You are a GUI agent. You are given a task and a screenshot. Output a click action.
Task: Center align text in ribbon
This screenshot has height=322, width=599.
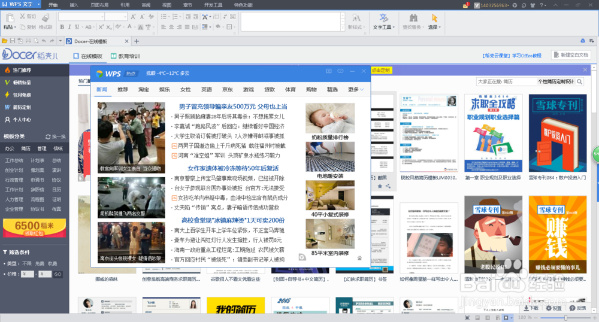[x=171, y=27]
